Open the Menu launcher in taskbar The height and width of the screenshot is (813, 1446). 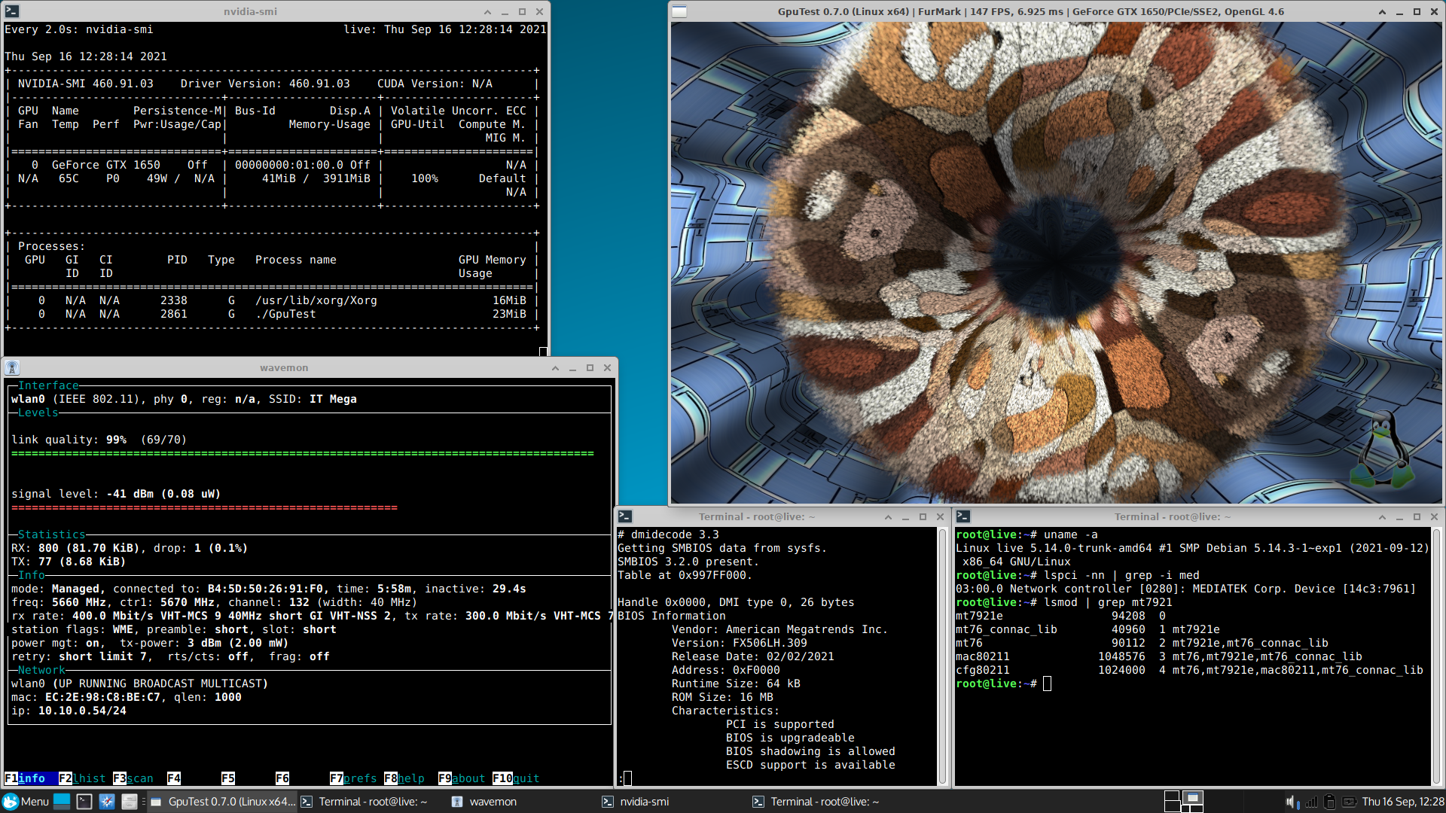point(26,802)
